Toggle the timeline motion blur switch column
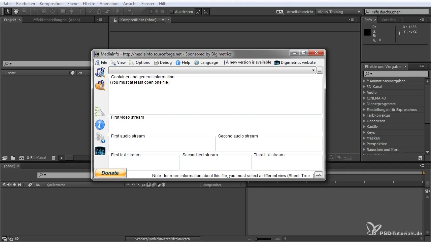Viewport: 431px width, 242px height. [153, 185]
